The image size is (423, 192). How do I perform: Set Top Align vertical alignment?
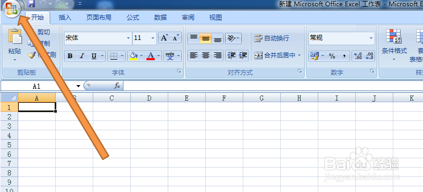[x=194, y=38]
